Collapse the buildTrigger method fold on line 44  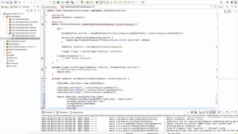pos(46,67)
